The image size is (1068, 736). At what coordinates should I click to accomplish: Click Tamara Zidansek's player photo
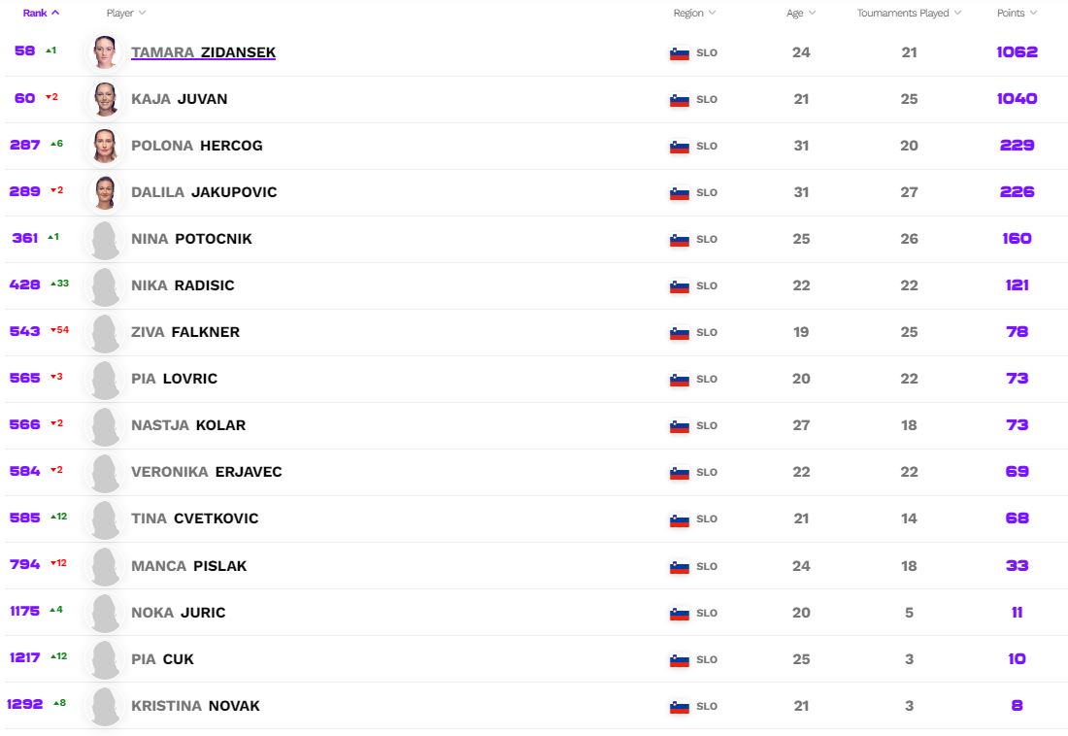105,52
